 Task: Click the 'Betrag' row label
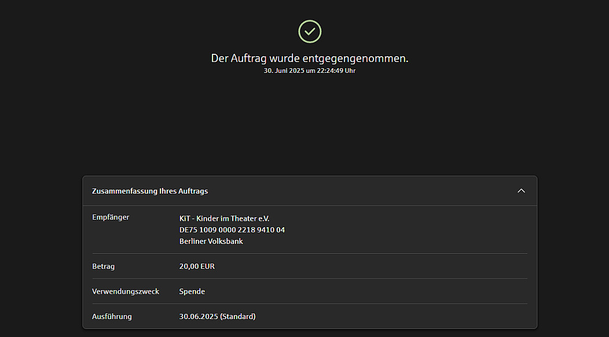point(104,266)
